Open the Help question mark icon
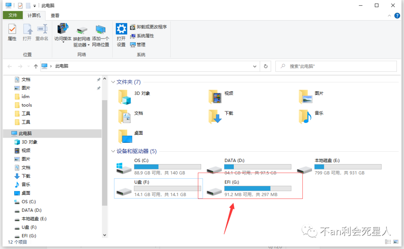 click(397, 16)
